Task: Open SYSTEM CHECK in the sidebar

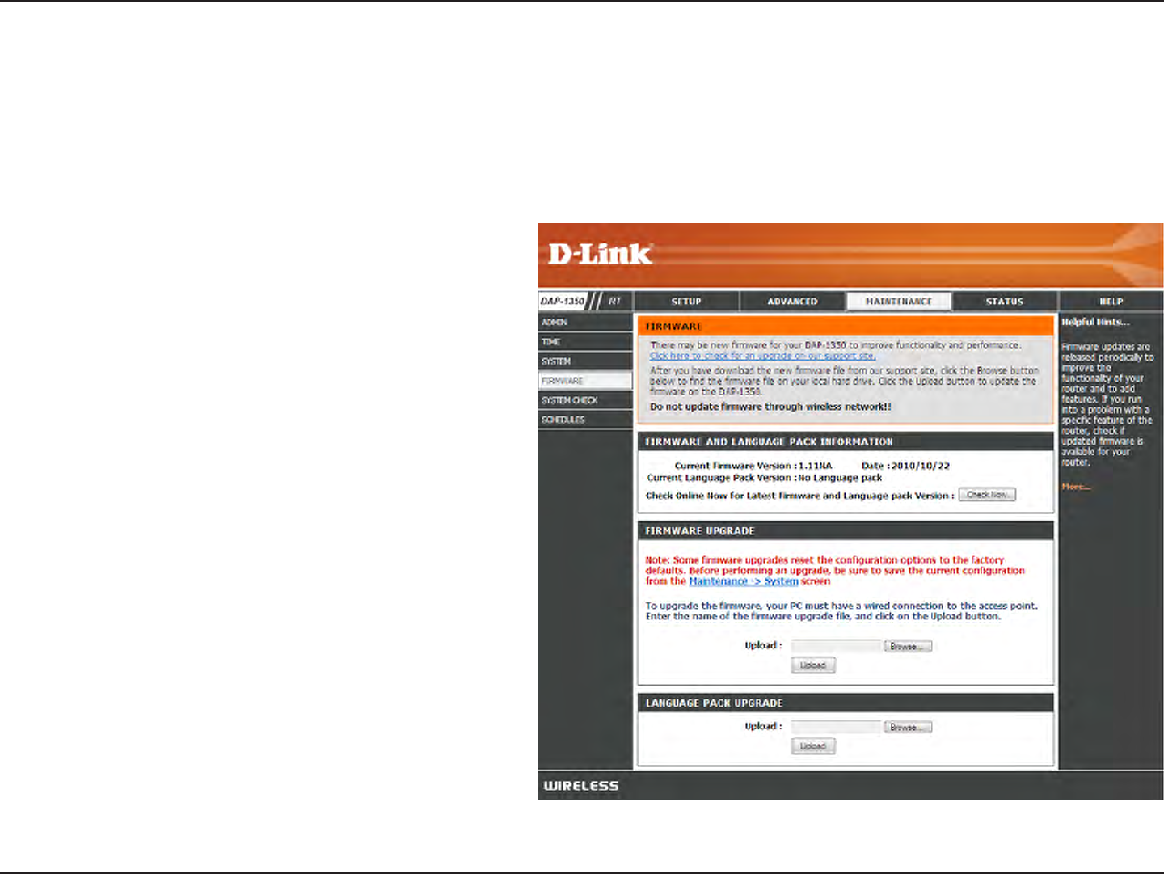Action: click(x=585, y=400)
